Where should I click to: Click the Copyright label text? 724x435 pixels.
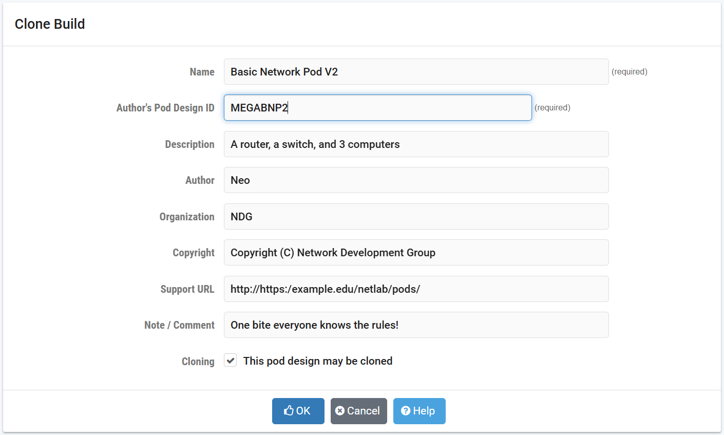[x=193, y=253]
